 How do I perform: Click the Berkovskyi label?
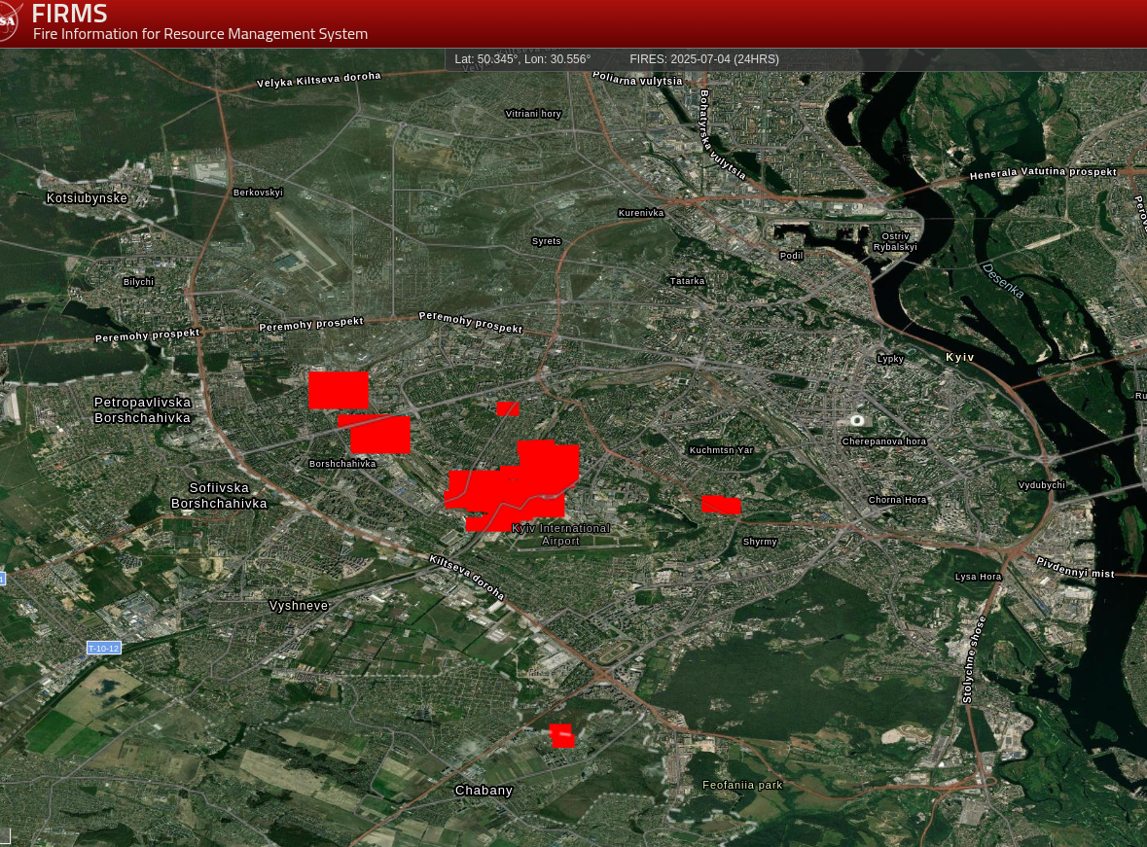pyautogui.click(x=258, y=193)
